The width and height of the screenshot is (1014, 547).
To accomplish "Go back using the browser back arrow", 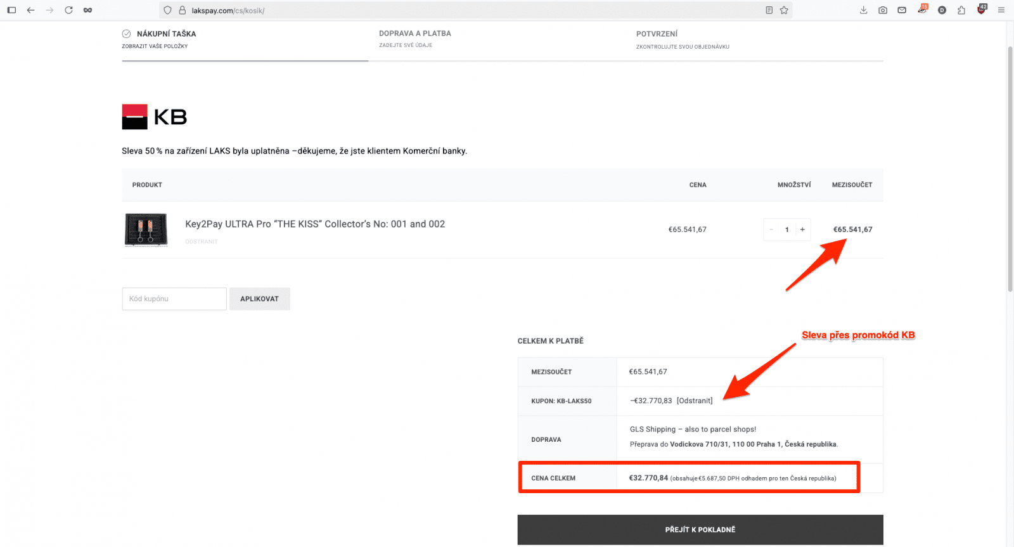I will [30, 10].
